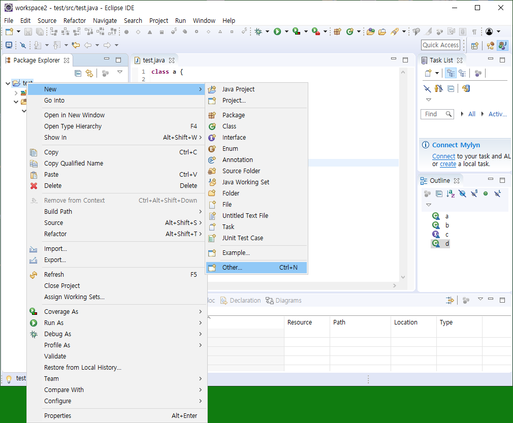Toggle Show Only My Tasks filter
This screenshot has height=423, width=513.
click(x=438, y=88)
